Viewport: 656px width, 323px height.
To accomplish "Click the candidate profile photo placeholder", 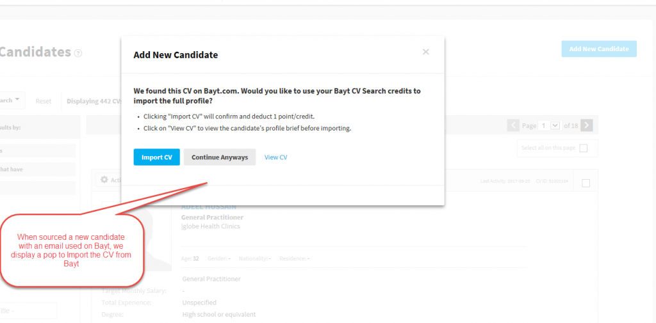I will point(136,236).
